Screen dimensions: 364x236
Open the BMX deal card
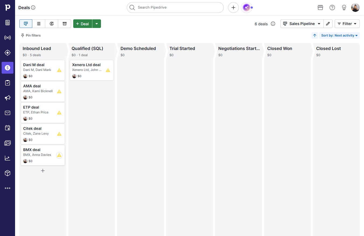(43, 155)
